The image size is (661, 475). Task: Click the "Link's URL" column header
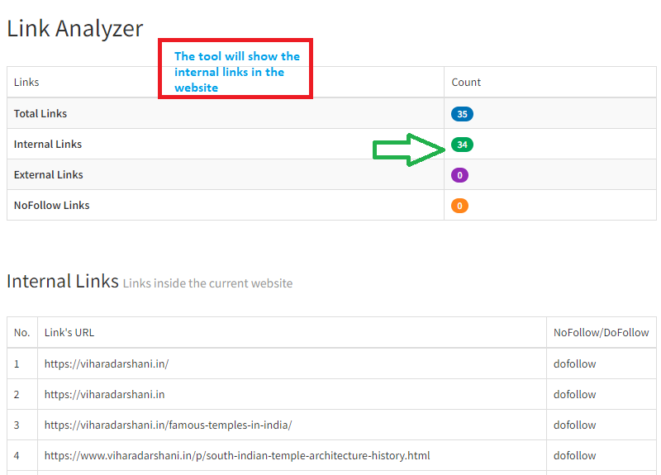(x=69, y=333)
